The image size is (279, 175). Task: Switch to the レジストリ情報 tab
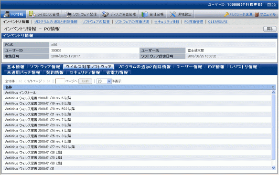[243, 67]
